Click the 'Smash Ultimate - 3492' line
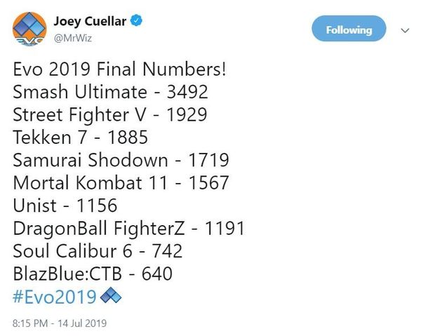Screen dimensions: 421x336 110,92
